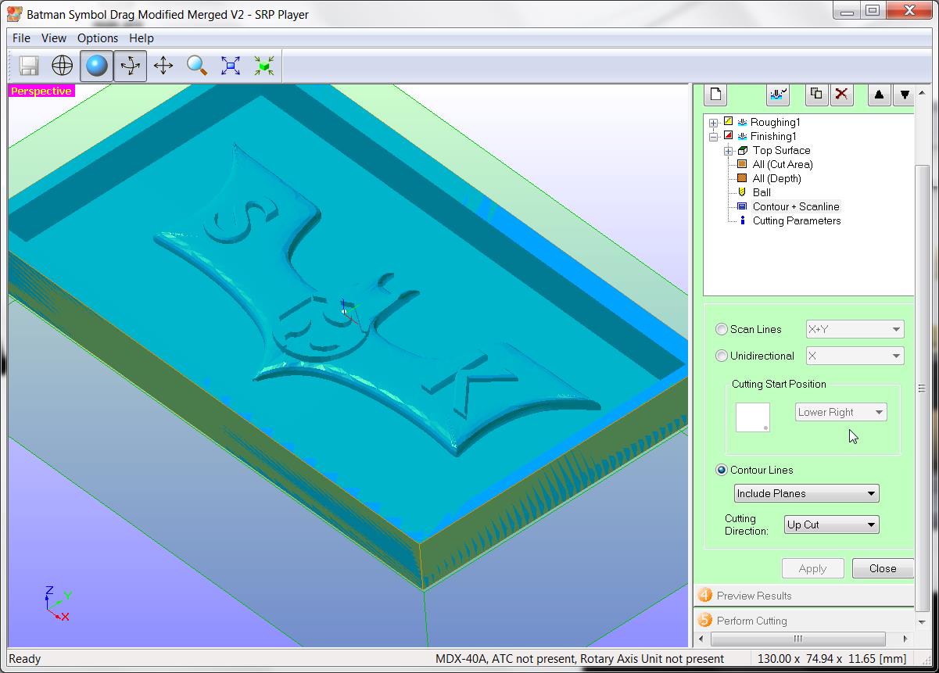Move process down with triangle button
This screenshot has height=673, width=939.
905,95
